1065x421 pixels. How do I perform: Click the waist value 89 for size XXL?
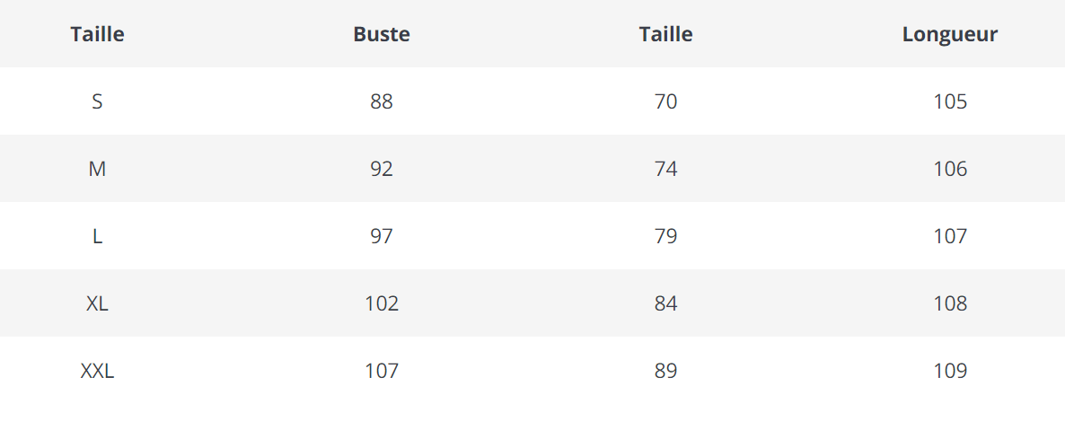[665, 371]
